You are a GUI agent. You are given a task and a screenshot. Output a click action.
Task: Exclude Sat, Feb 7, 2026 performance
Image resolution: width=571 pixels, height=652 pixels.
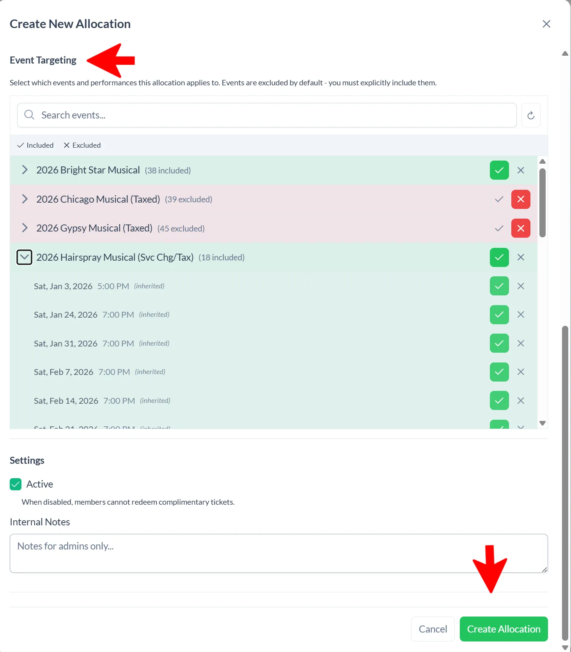coord(521,372)
